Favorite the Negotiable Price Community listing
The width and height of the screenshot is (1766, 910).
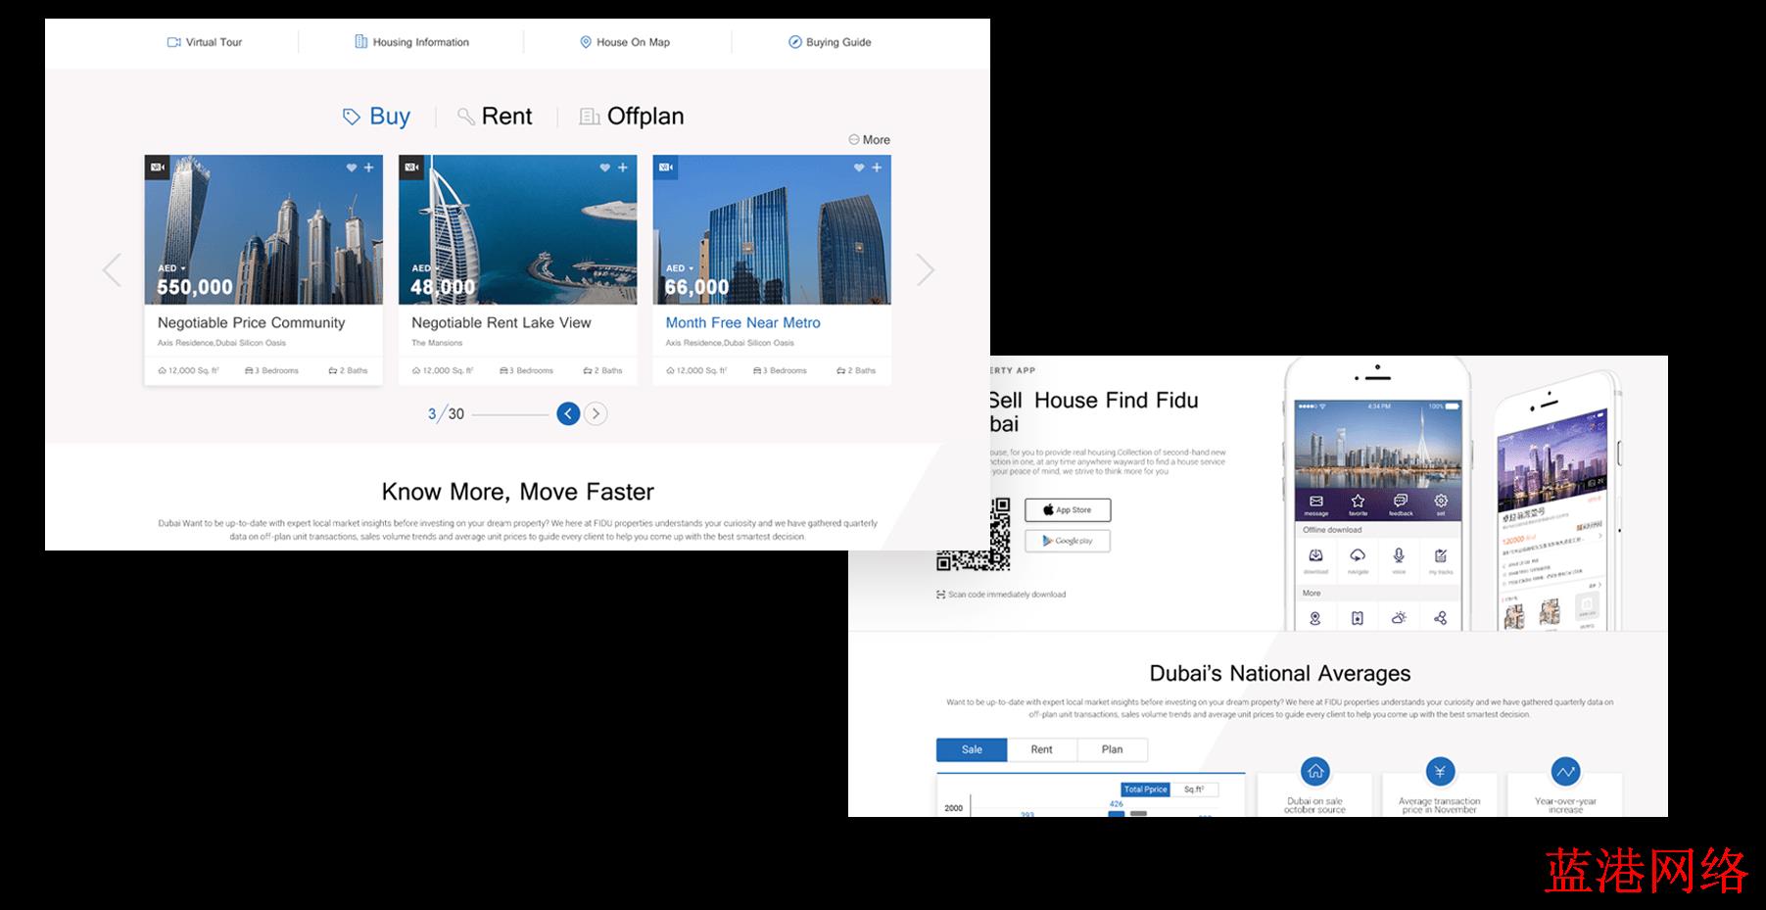pos(352,168)
